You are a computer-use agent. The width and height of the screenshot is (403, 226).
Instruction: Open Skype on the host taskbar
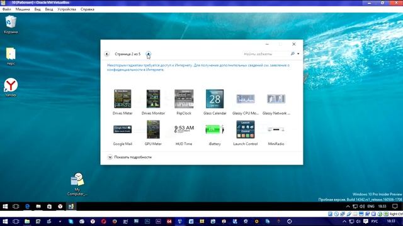pyautogui.click(x=71, y=222)
